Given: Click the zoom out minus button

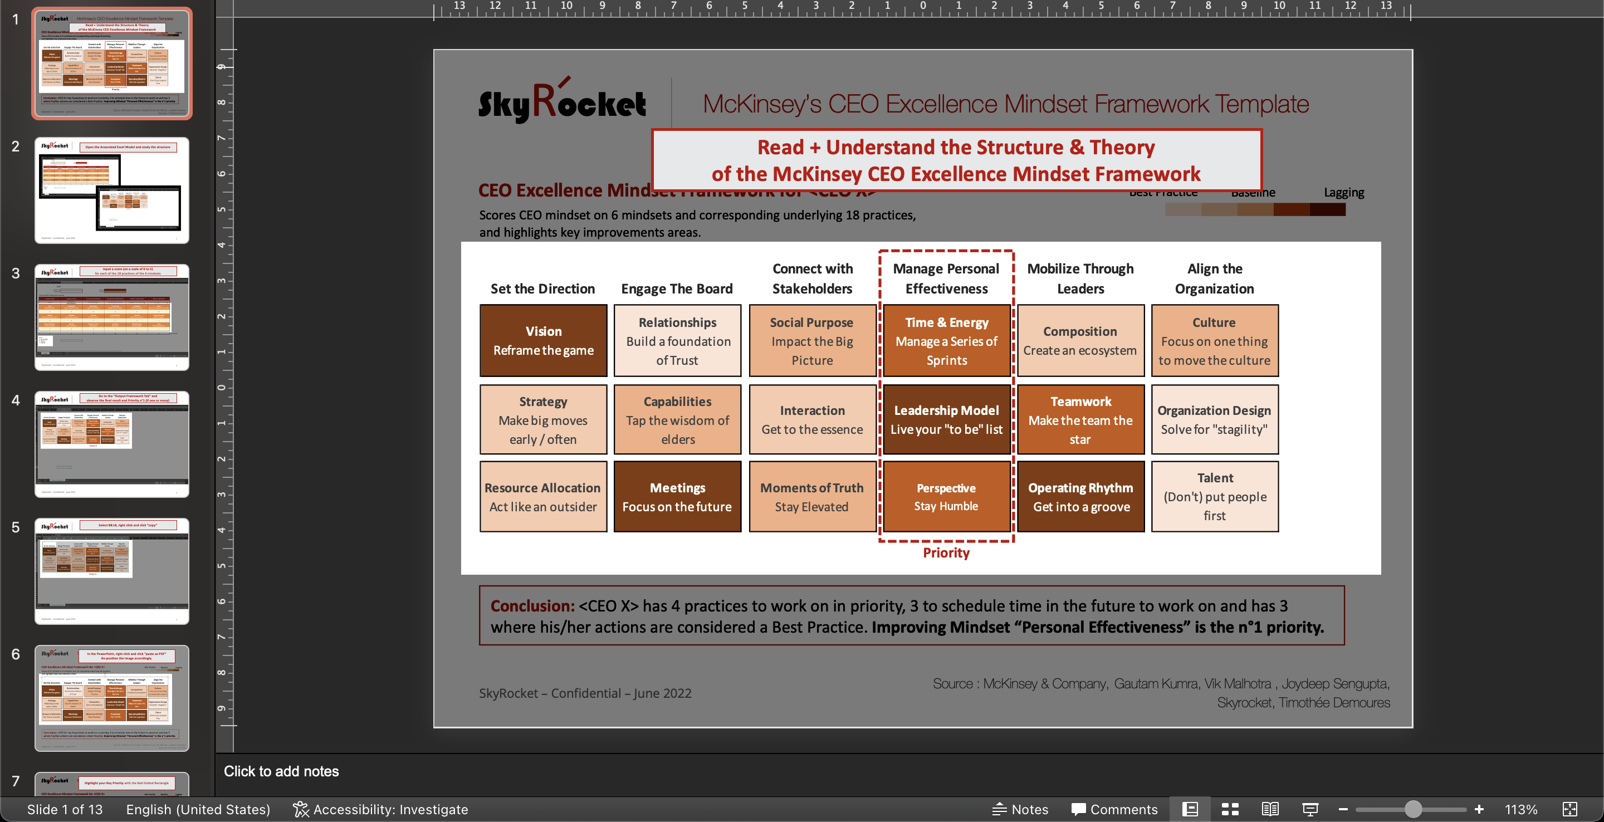Looking at the screenshot, I should tap(1343, 809).
